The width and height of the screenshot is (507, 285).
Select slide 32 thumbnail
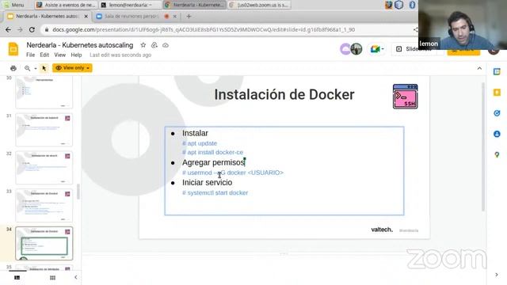[44, 168]
